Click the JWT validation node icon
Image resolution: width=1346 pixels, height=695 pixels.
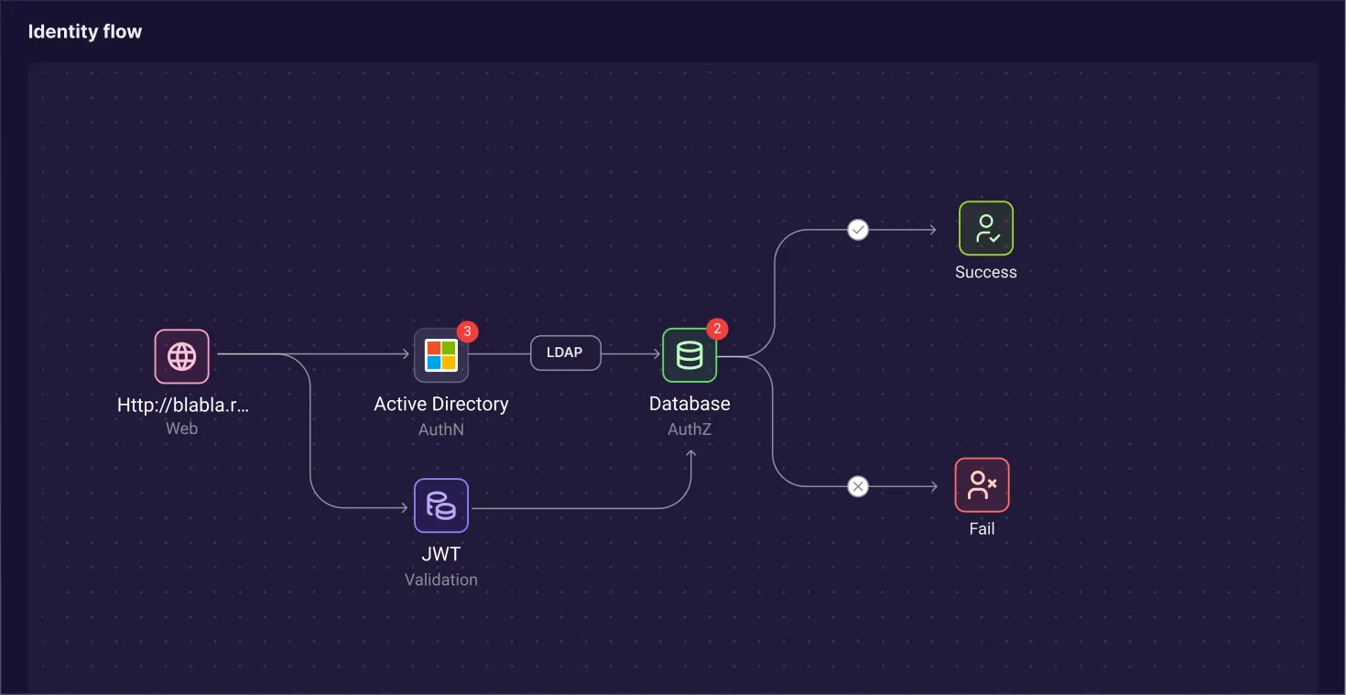click(441, 505)
